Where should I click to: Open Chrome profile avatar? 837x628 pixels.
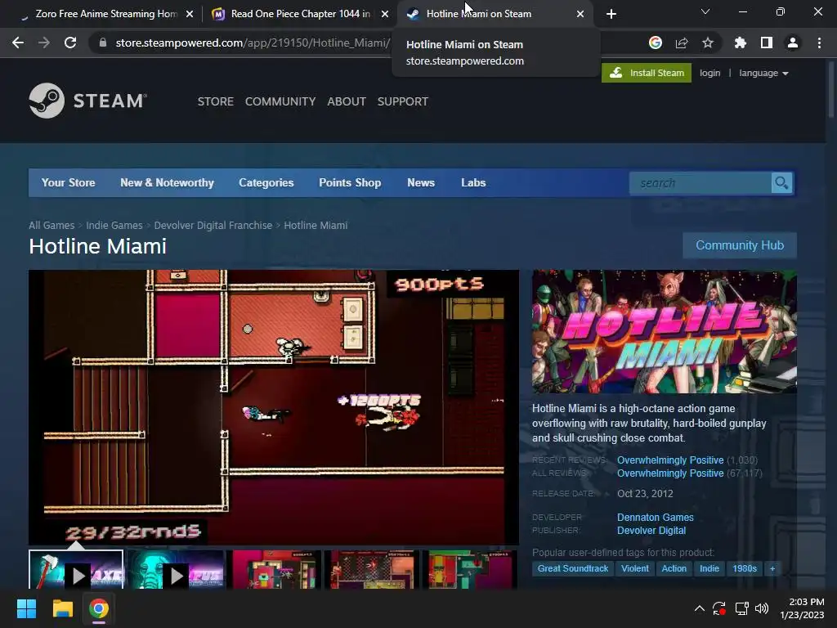point(793,43)
